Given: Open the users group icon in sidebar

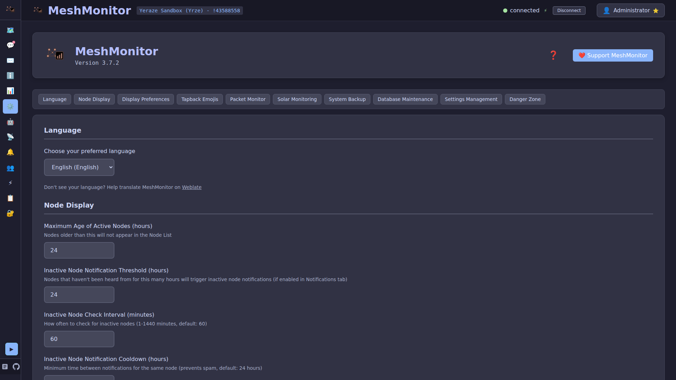Looking at the screenshot, I should coord(10,168).
